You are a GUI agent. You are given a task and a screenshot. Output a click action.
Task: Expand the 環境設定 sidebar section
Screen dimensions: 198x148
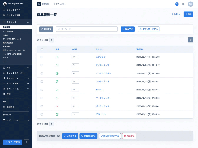coord(16,107)
